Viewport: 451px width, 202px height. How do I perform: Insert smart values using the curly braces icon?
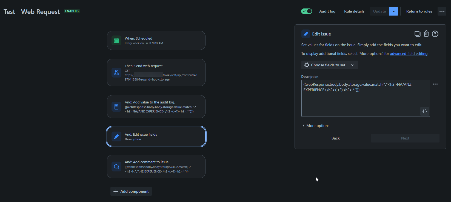[x=424, y=111]
